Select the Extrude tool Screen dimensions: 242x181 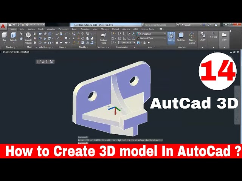(13, 37)
